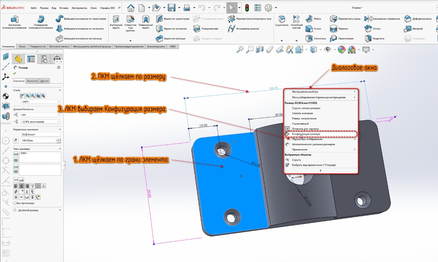Click the Save floppy disk icon
Screen dimensions: 438x262
[x=171, y=8]
